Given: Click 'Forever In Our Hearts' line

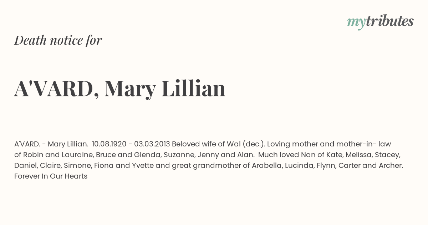Looking at the screenshot, I should click(x=51, y=176).
